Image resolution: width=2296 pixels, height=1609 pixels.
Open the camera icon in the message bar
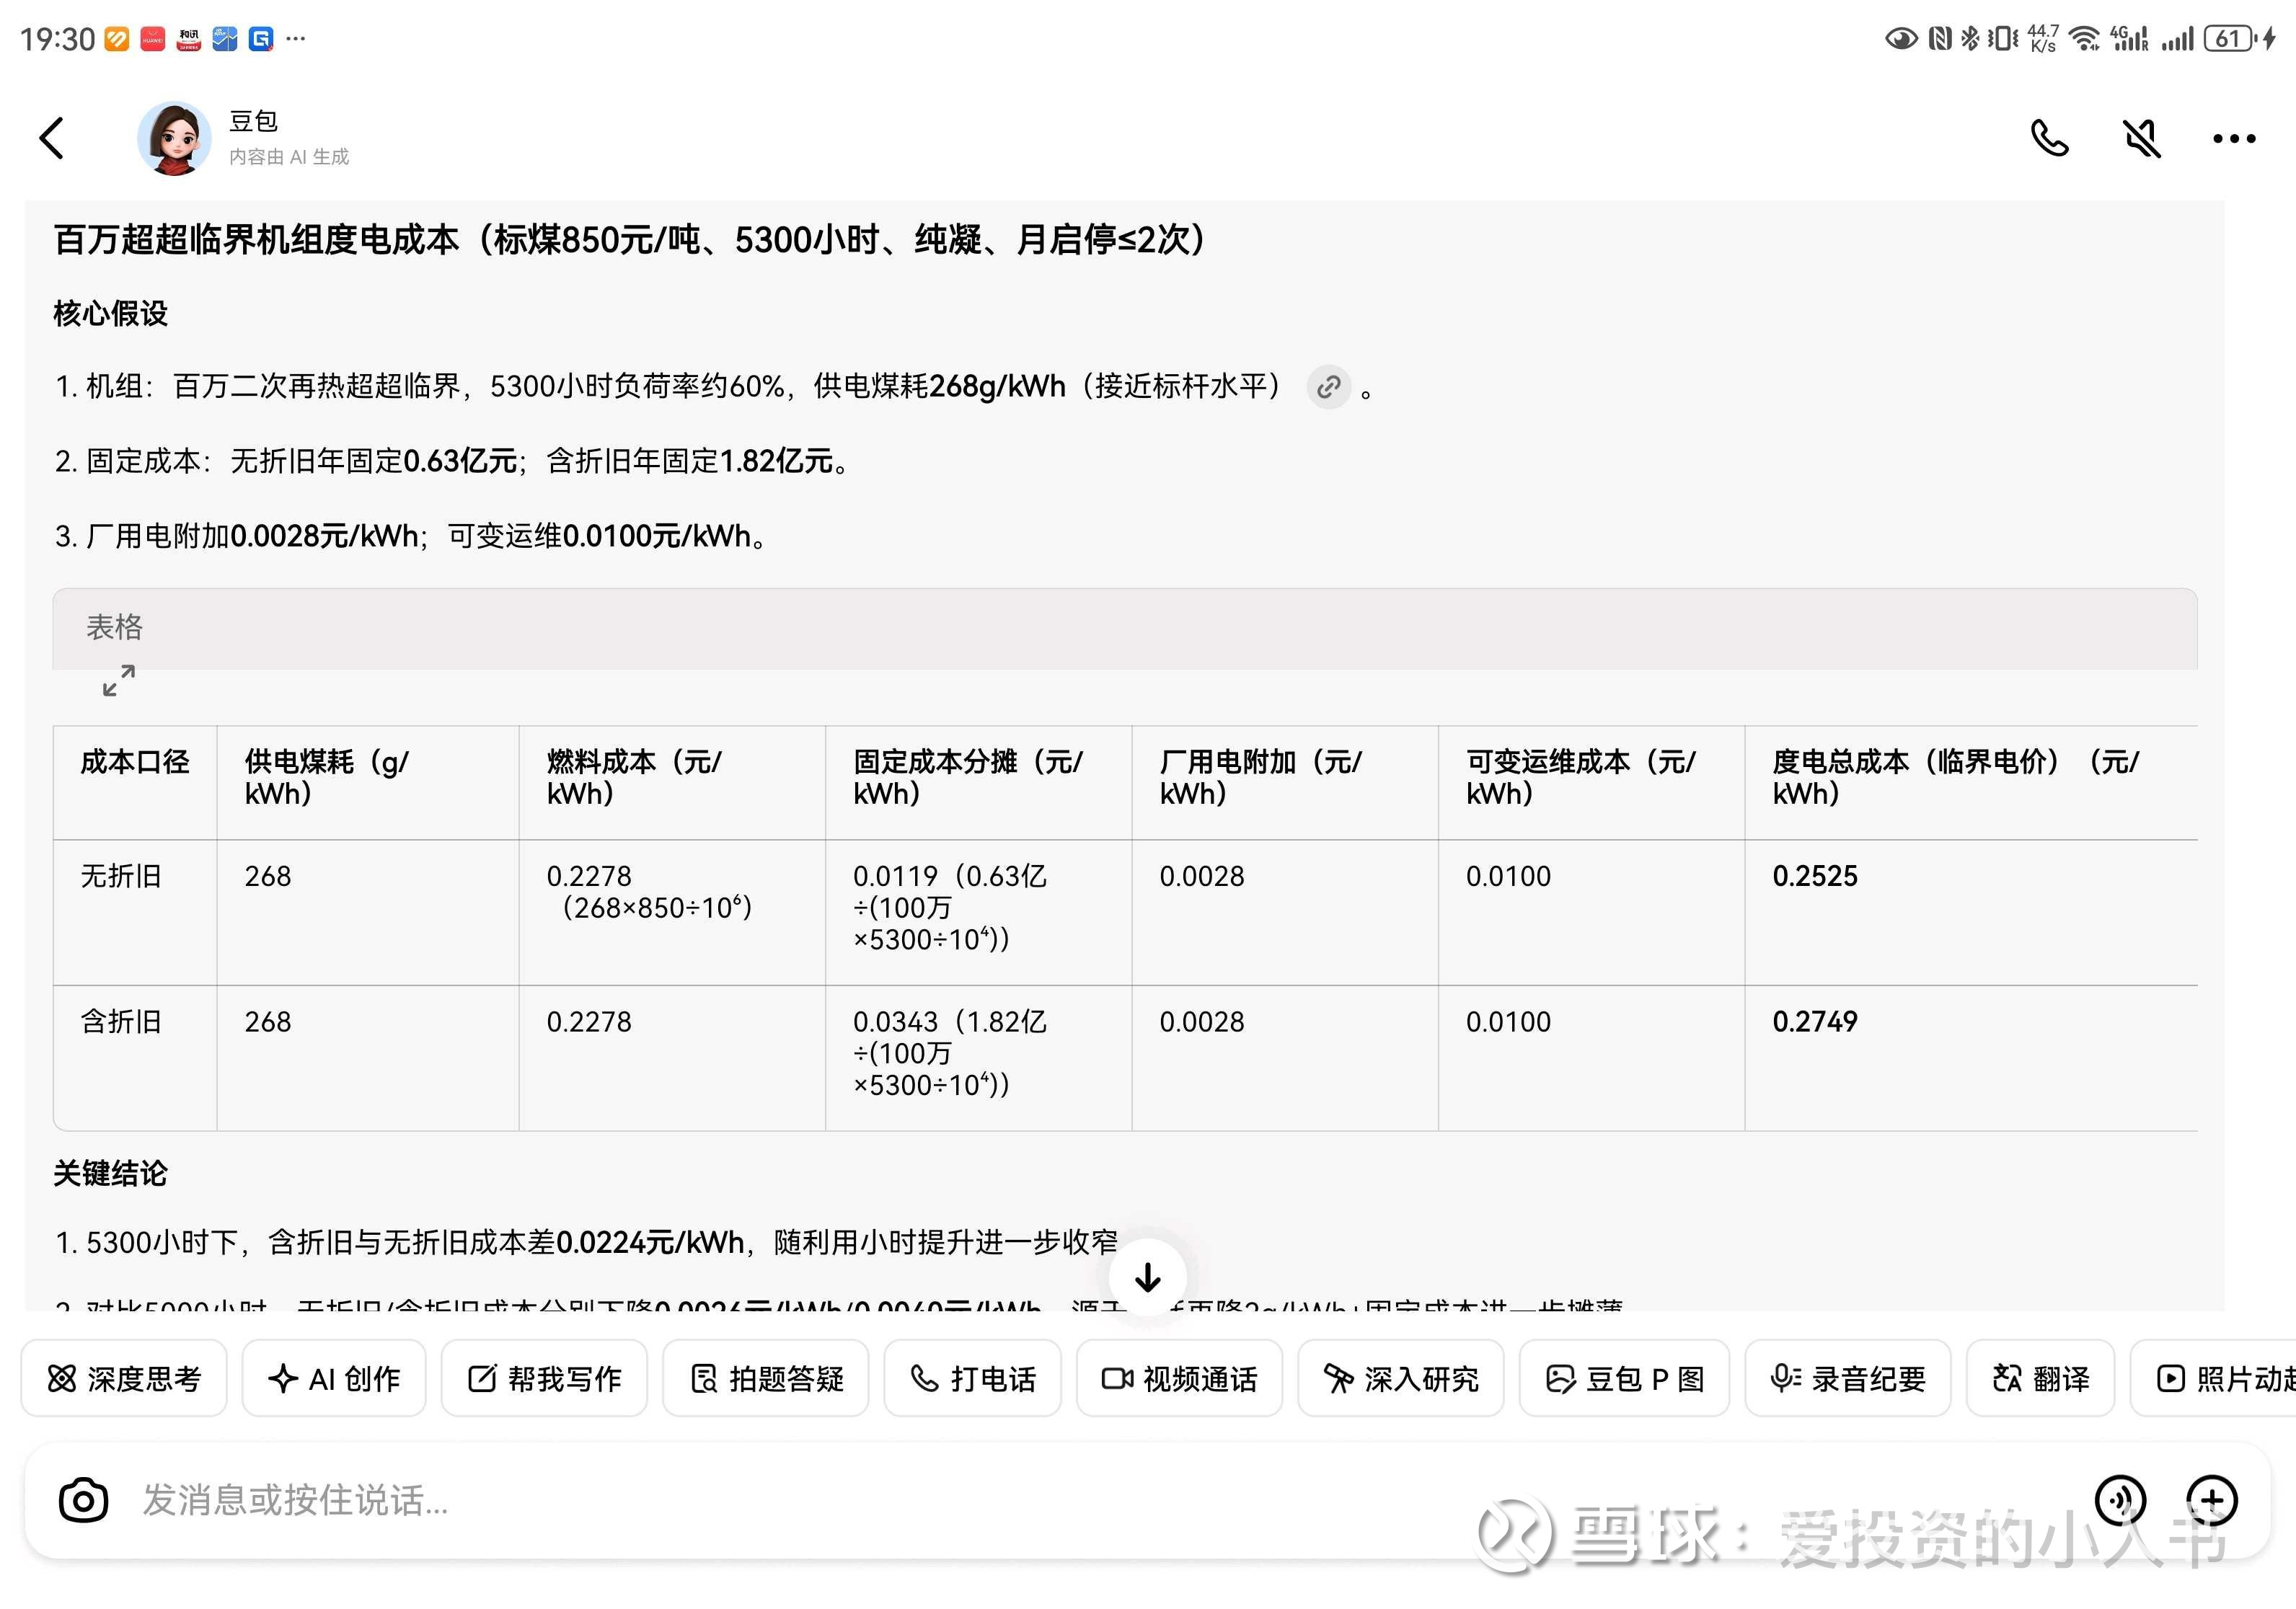(x=83, y=1500)
